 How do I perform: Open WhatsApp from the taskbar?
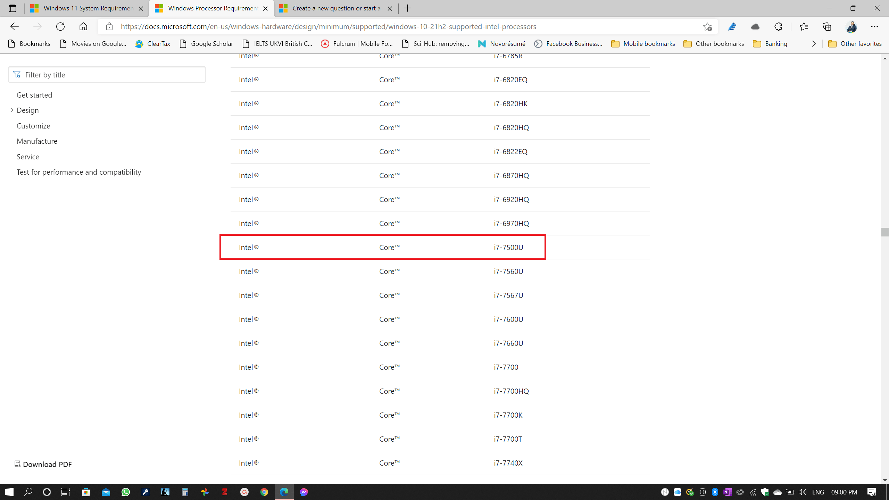click(x=125, y=492)
